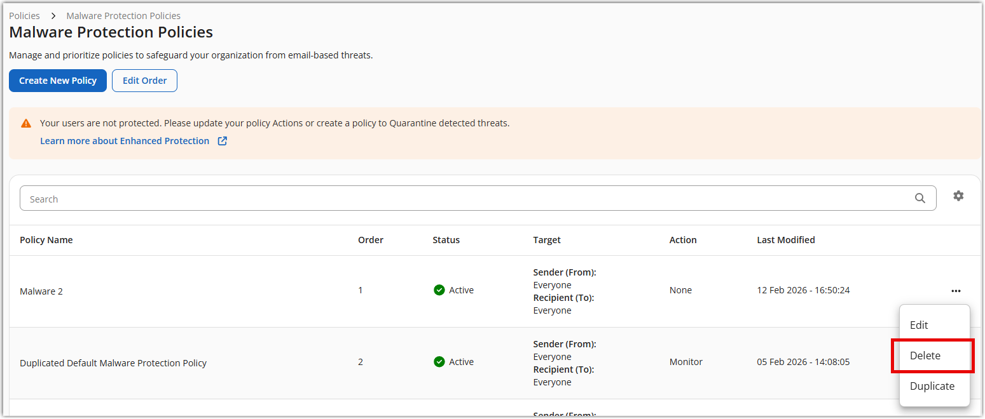Image resolution: width=985 pixels, height=419 pixels.
Task: Choose Delete in the context menu
Action: (925, 356)
